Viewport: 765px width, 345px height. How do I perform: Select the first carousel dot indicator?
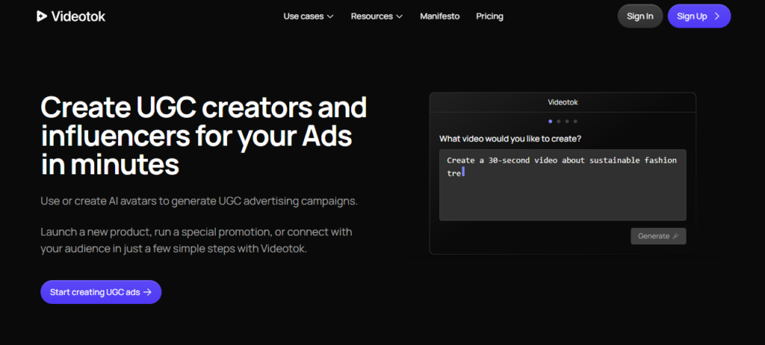(551, 121)
